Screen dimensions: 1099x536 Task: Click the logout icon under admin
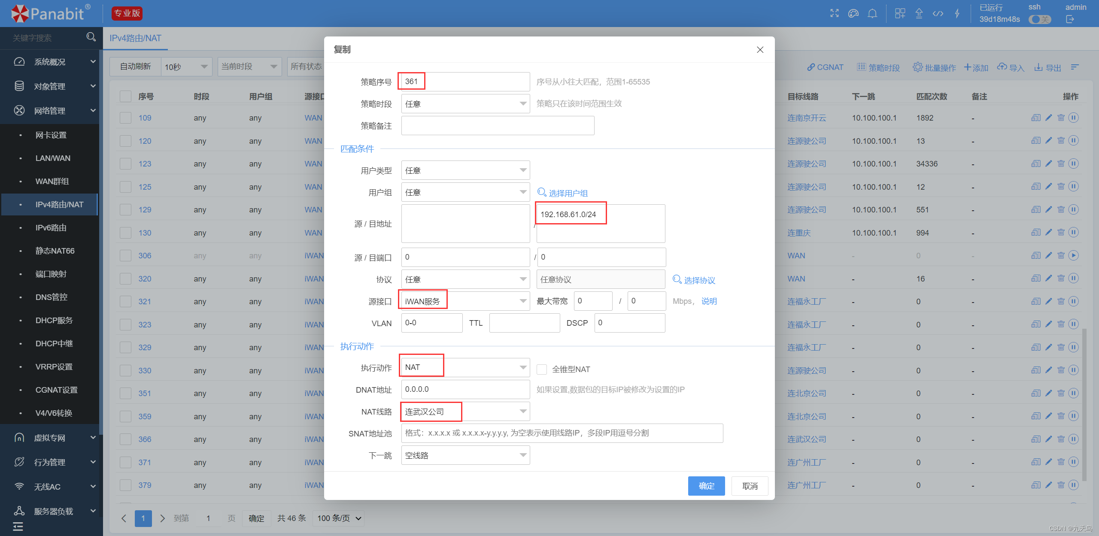[x=1070, y=19]
